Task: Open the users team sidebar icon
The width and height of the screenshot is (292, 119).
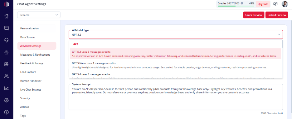Action: [x=7, y=76]
